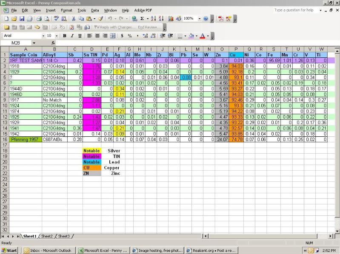Viewport: 340px width, 254px height.
Task: Open the Insert menu
Action: 51,10
